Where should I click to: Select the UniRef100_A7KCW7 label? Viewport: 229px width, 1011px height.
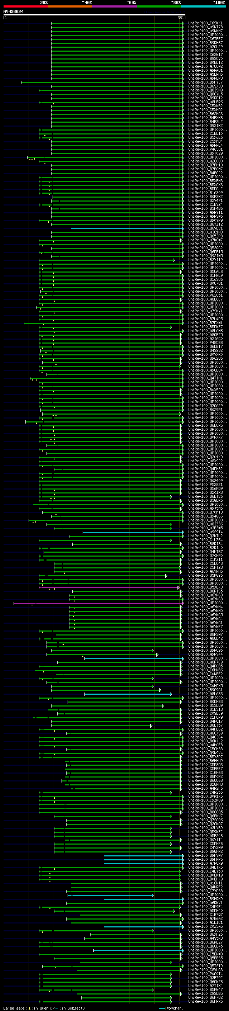click(205, 240)
